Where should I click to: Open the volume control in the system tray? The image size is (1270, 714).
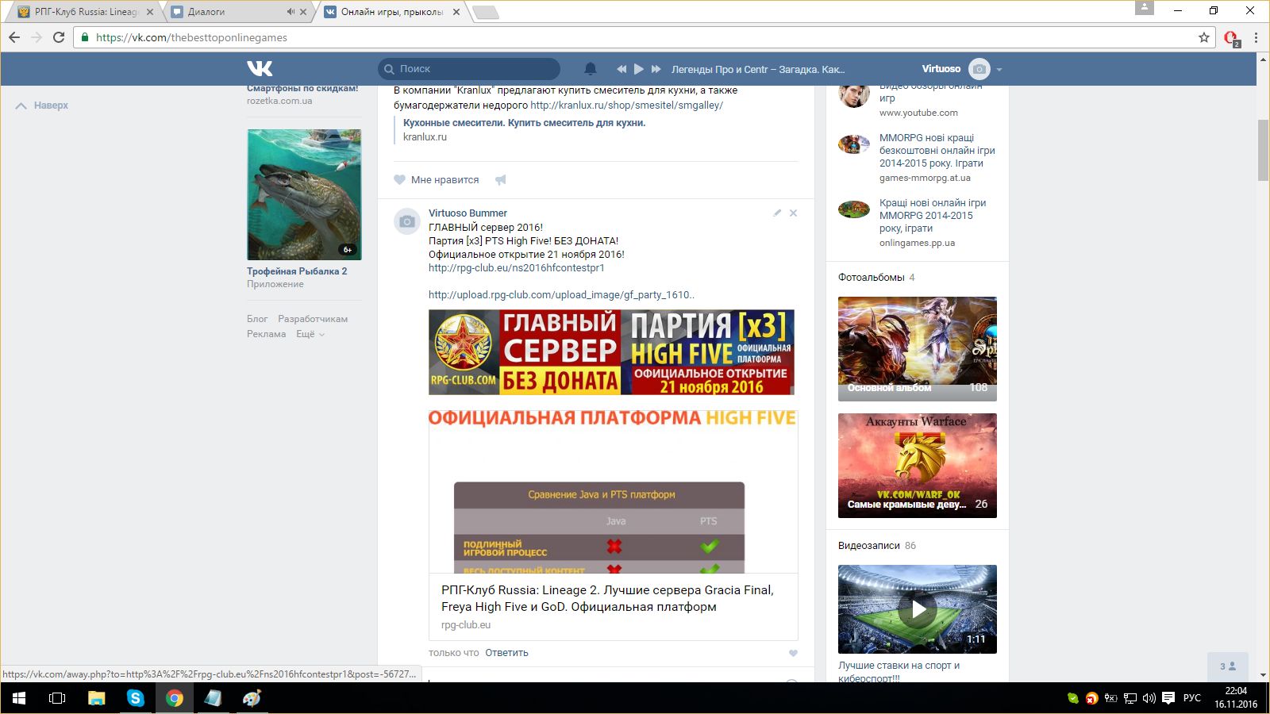[1149, 698]
